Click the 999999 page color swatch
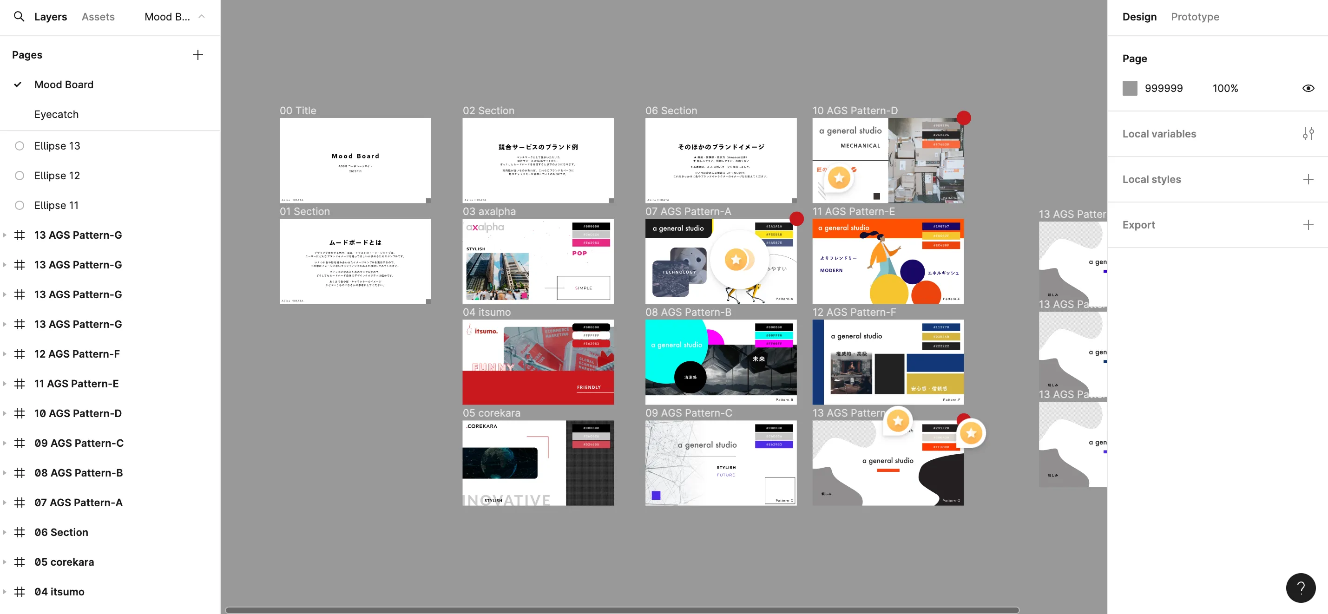The width and height of the screenshot is (1328, 614). click(x=1130, y=89)
